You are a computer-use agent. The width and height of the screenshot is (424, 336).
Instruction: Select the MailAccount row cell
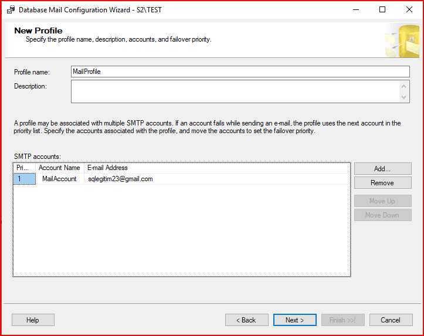point(59,179)
